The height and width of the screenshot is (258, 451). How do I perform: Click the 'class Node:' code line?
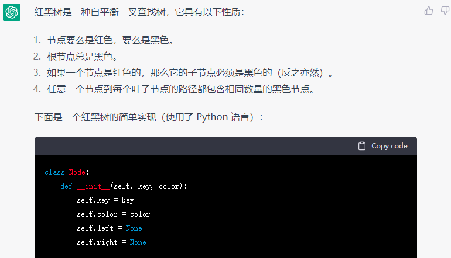[67, 172]
